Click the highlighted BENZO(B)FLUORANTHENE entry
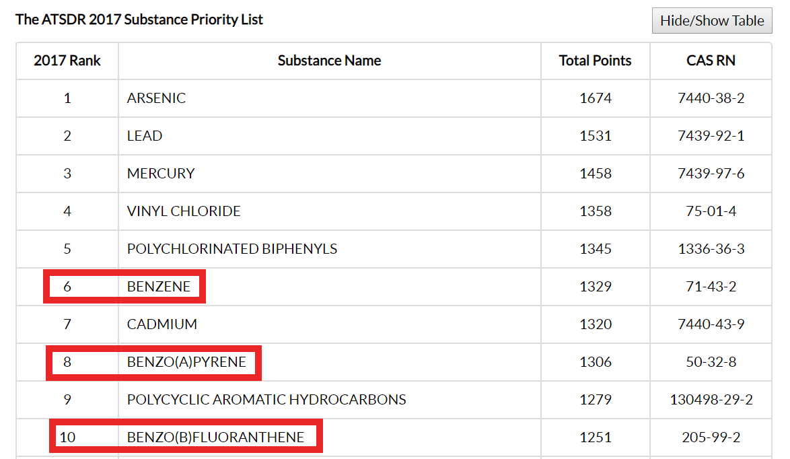 [215, 437]
